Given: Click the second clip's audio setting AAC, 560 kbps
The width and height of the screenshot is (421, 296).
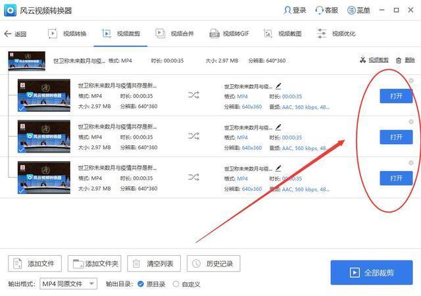Looking at the screenshot, I should pyautogui.click(x=305, y=148).
